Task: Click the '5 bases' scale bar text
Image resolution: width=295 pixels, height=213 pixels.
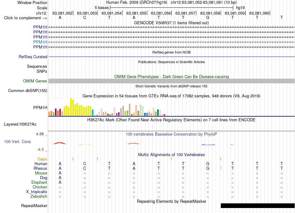Action: pyautogui.click(x=102, y=8)
